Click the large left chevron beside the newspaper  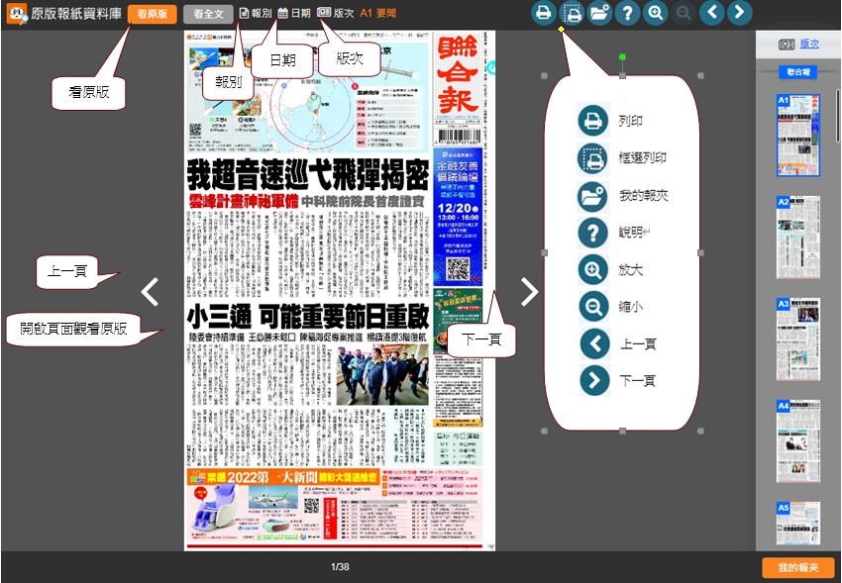click(x=150, y=292)
